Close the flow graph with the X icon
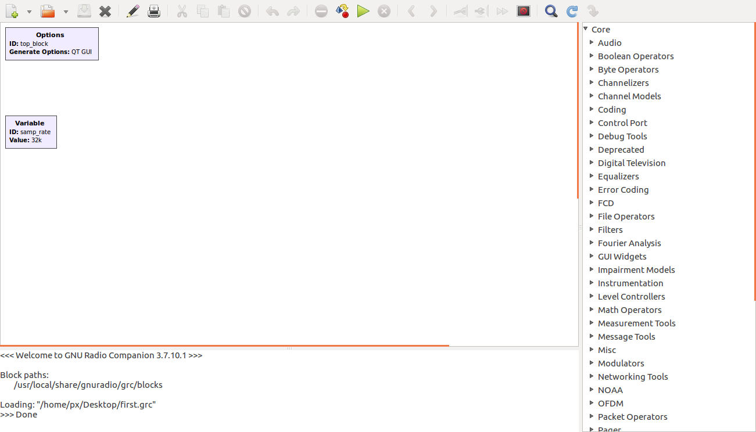This screenshot has height=432, width=756. 105,11
